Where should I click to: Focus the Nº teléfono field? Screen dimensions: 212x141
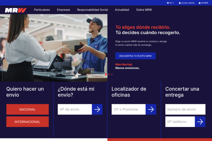point(180,122)
